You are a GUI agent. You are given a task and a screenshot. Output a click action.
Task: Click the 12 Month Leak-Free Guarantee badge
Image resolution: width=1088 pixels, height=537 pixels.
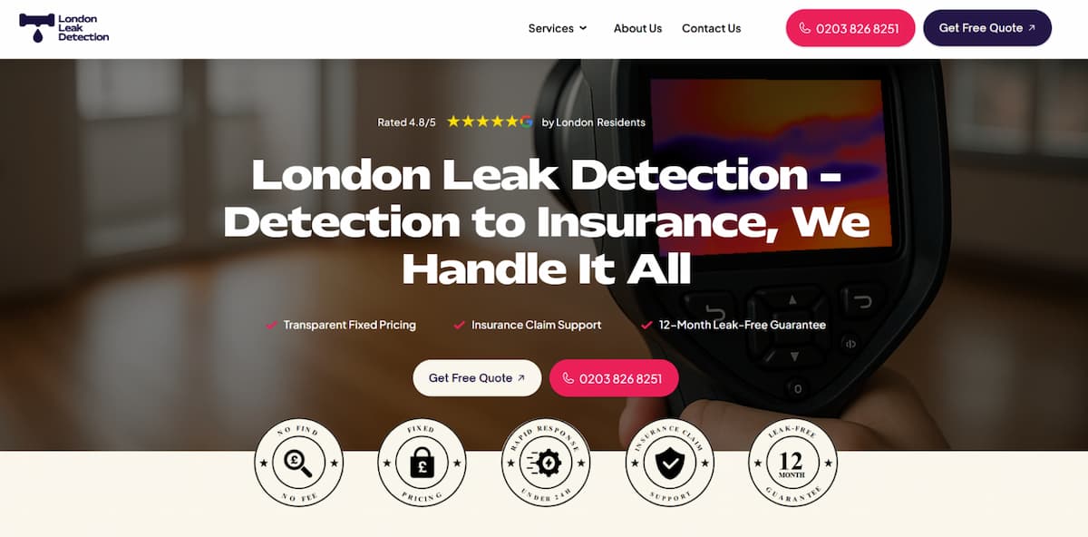(792, 463)
